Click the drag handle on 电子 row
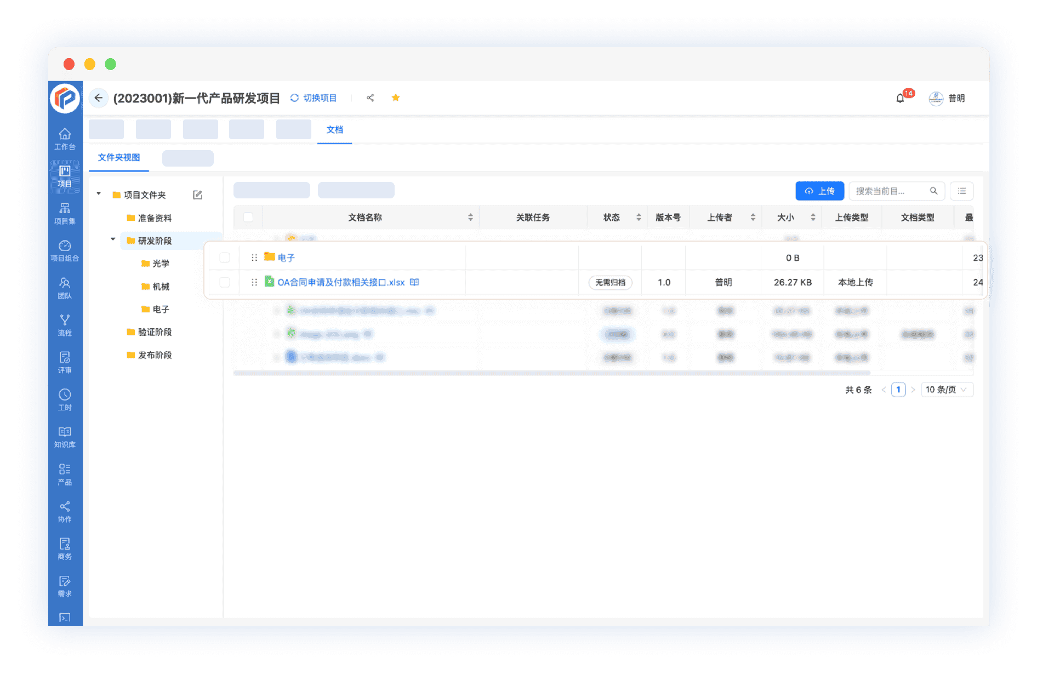Image resolution: width=1037 pixels, height=674 pixels. (254, 258)
